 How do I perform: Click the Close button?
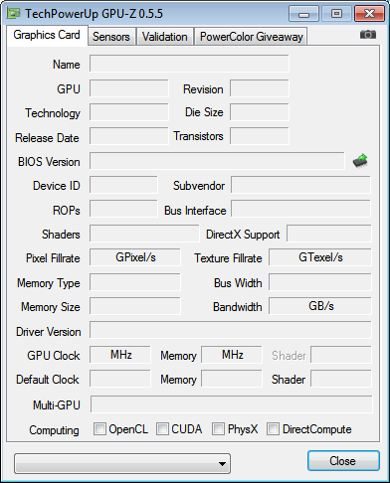(x=343, y=460)
